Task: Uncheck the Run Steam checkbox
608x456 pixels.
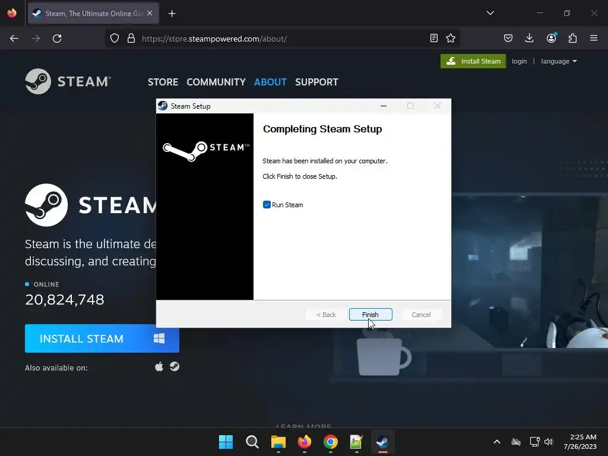Action: coord(267,205)
